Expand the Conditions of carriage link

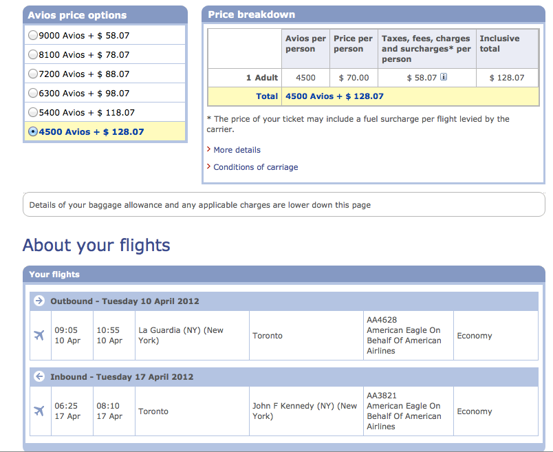pos(255,167)
